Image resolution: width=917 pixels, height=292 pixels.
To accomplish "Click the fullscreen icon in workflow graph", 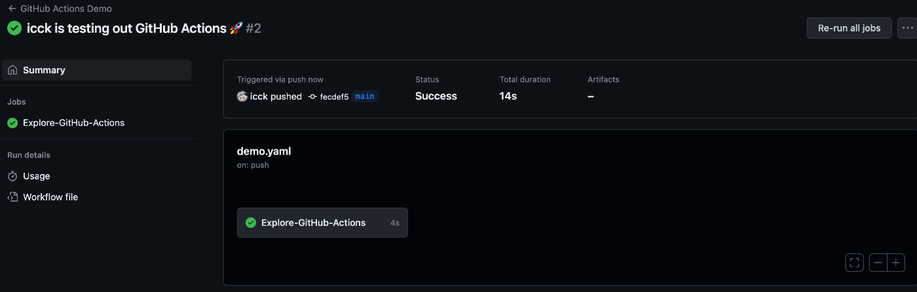I will point(854,263).
